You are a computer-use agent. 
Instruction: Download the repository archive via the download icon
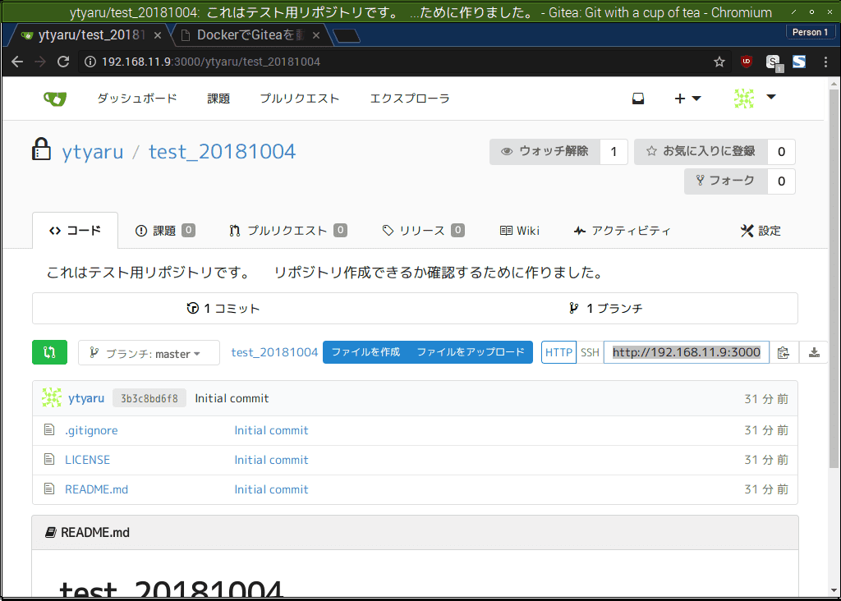pos(814,352)
